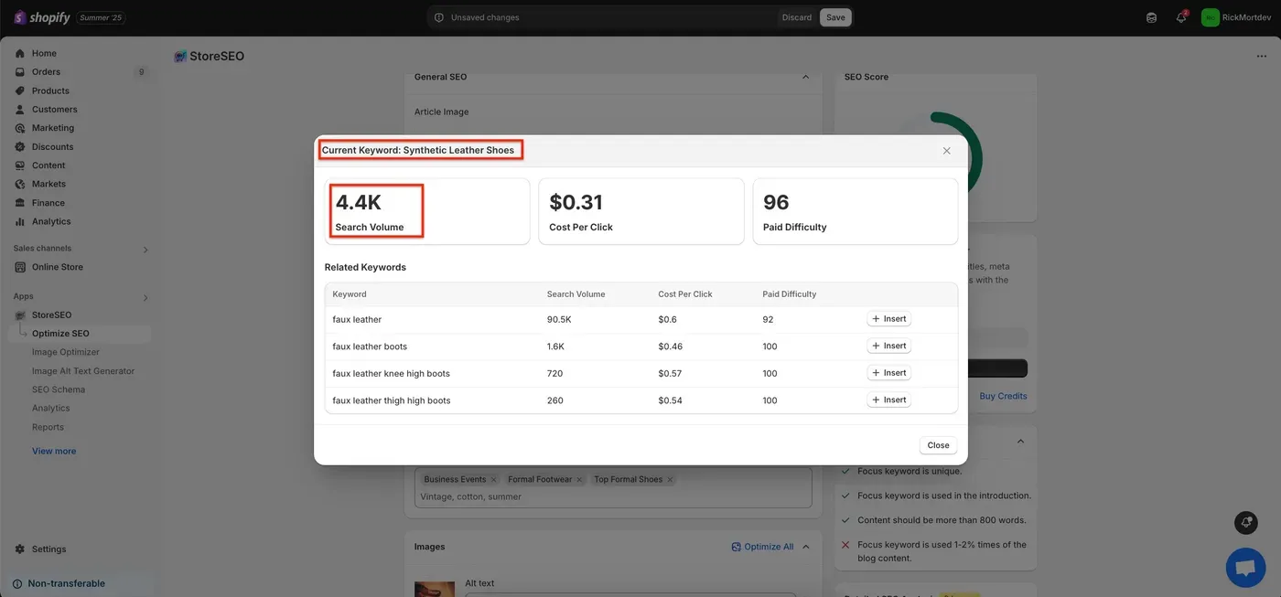Click the Discounts icon in sidebar
Viewport: 1281px width, 597px height.
[20, 146]
